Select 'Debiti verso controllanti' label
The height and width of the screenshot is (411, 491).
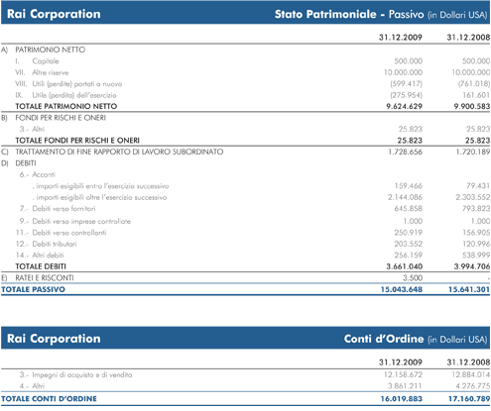point(69,233)
